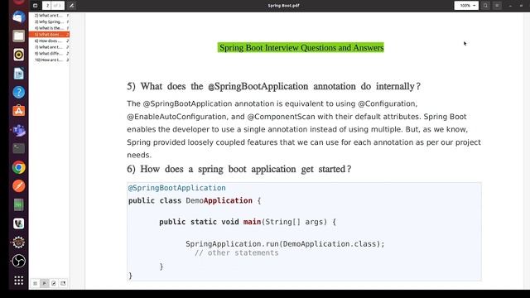Select outline entry '8) What diffe...'

tap(50, 53)
